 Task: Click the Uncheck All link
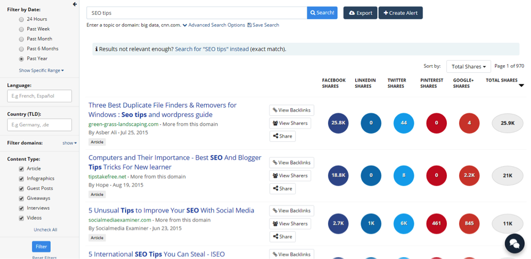coord(45,230)
